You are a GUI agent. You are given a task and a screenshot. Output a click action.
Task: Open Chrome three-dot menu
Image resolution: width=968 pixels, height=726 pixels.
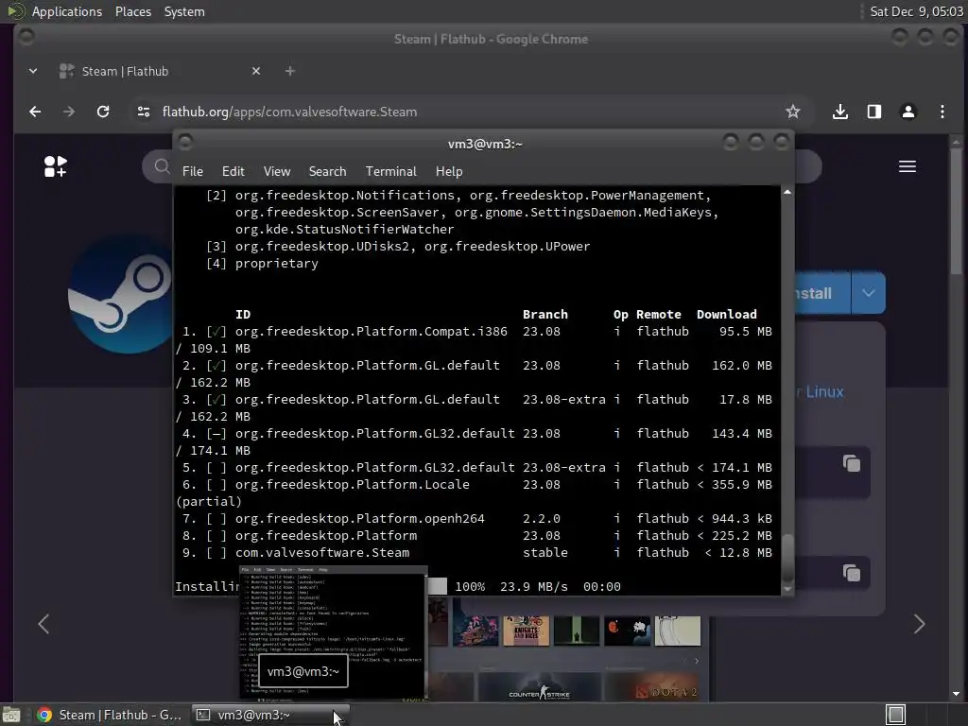942,112
